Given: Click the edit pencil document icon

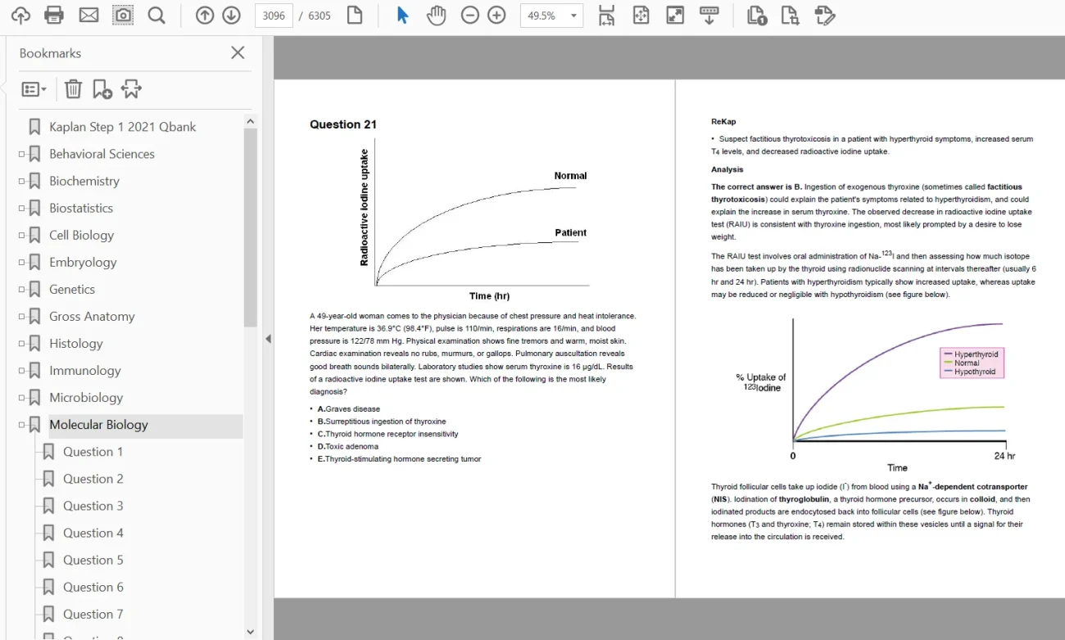Looking at the screenshot, I should [825, 15].
